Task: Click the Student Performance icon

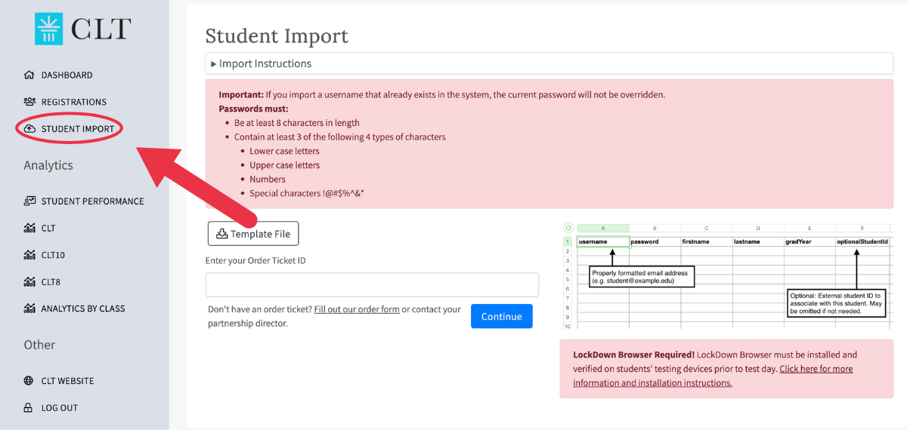Action: click(29, 201)
